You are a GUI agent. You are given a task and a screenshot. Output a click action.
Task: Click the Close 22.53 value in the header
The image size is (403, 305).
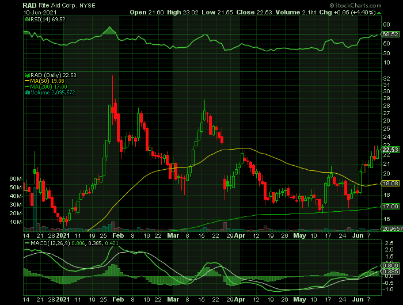tap(254, 12)
